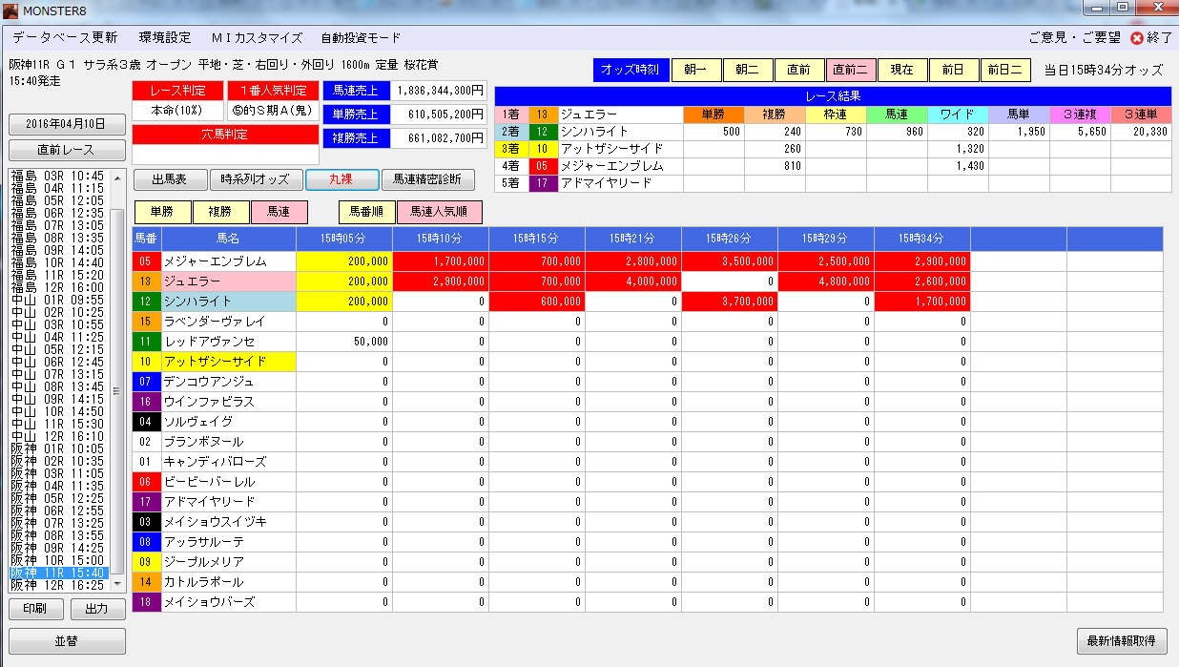
Task: Open the 馬連精密診断 tab
Action: pos(426,179)
